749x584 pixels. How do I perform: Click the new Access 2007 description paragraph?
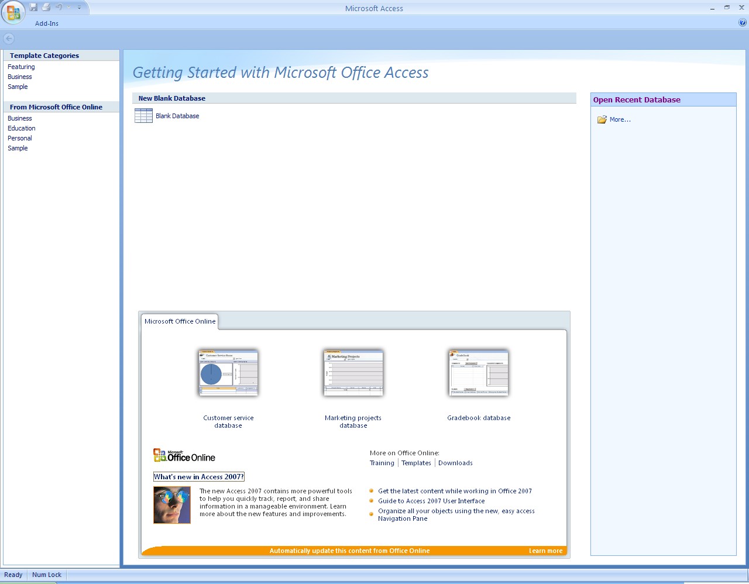pyautogui.click(x=276, y=503)
